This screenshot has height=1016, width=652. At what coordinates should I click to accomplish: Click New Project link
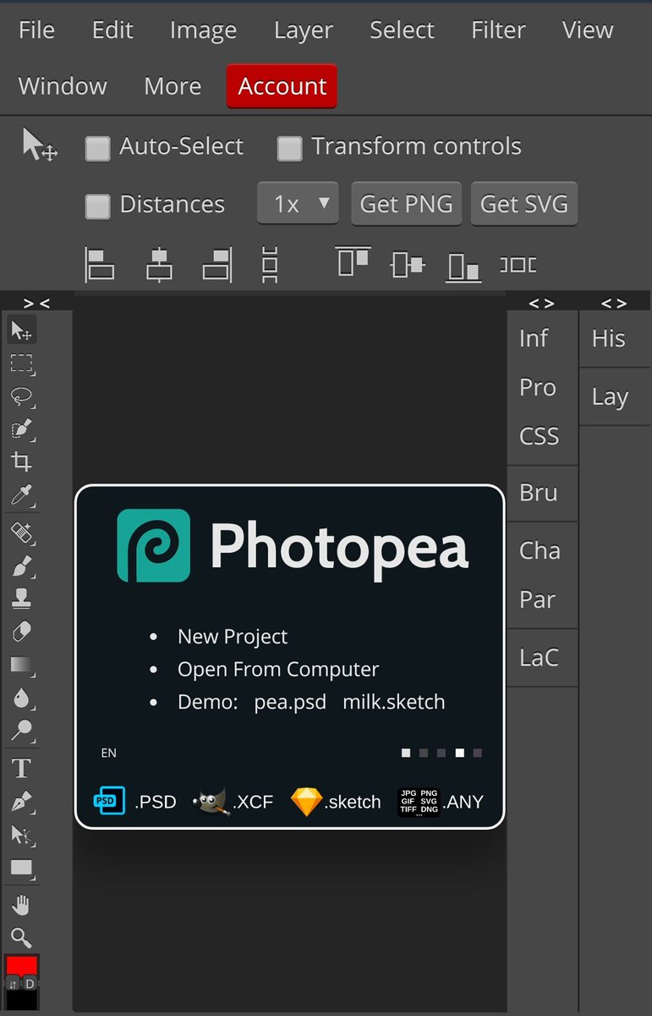coord(233,637)
